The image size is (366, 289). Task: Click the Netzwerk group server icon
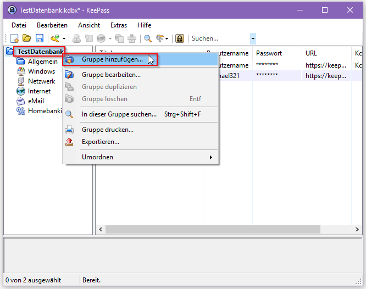[21, 81]
